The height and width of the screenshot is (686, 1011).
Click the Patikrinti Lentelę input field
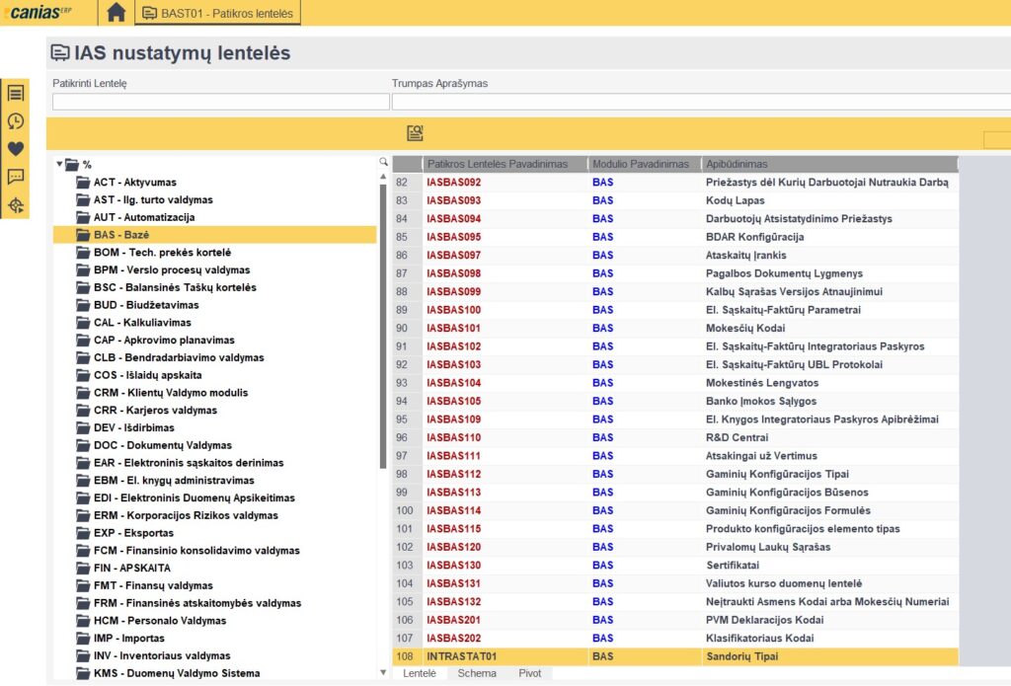coord(220,102)
